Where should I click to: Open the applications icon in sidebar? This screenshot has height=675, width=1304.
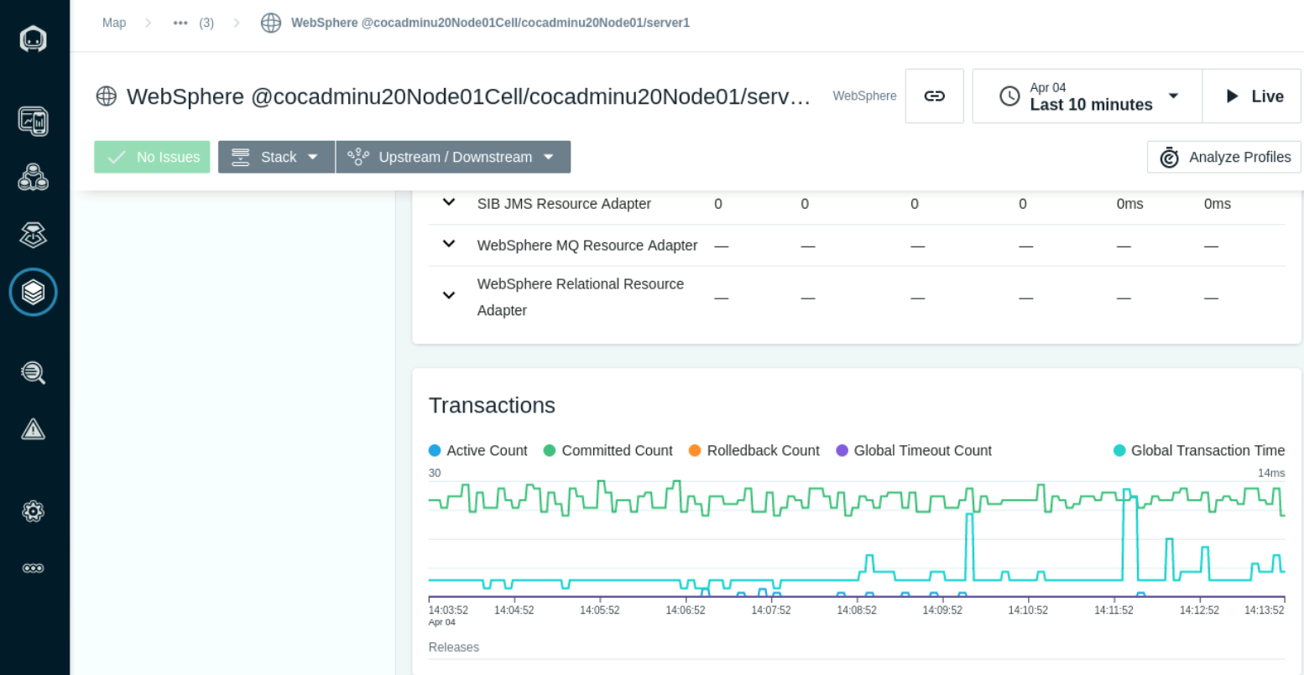click(34, 178)
